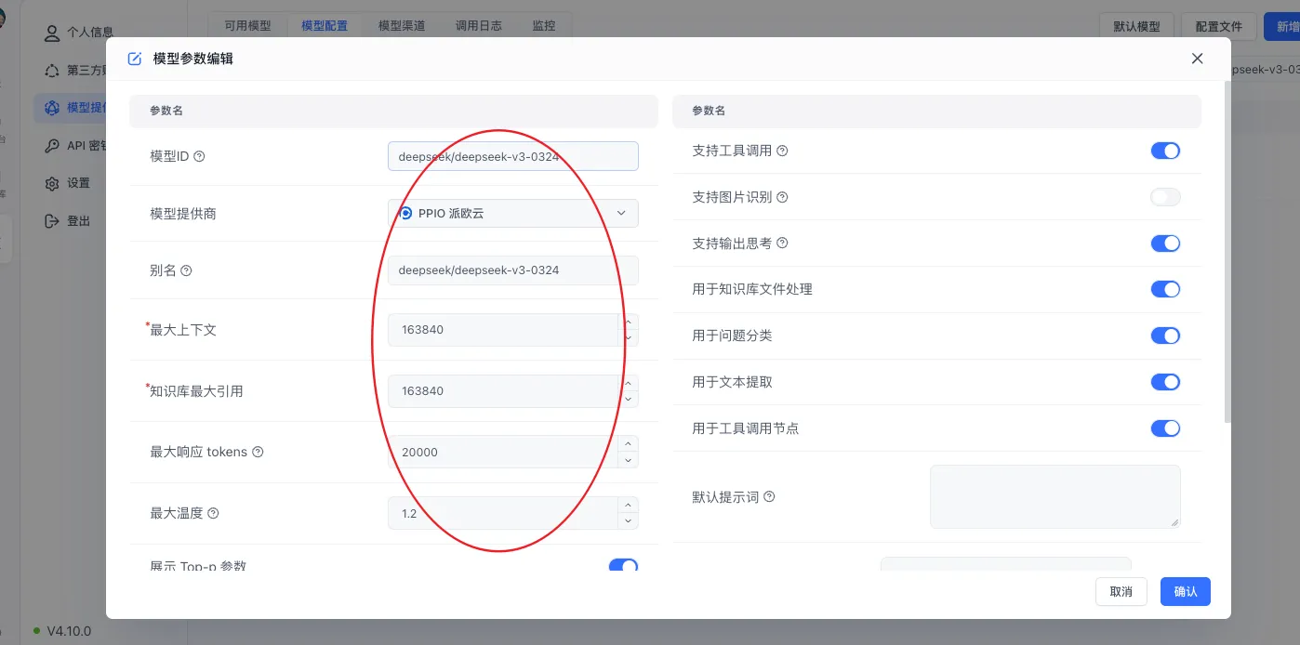Image resolution: width=1300 pixels, height=645 pixels.
Task: Select the 个人信息 profile icon in sidebar
Action: click(x=52, y=33)
